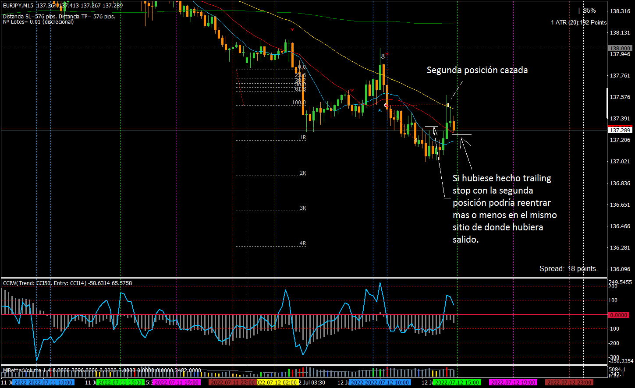Click the MBetterVolume indicator title label
Image resolution: width=635 pixels, height=388 pixels.
[102, 370]
